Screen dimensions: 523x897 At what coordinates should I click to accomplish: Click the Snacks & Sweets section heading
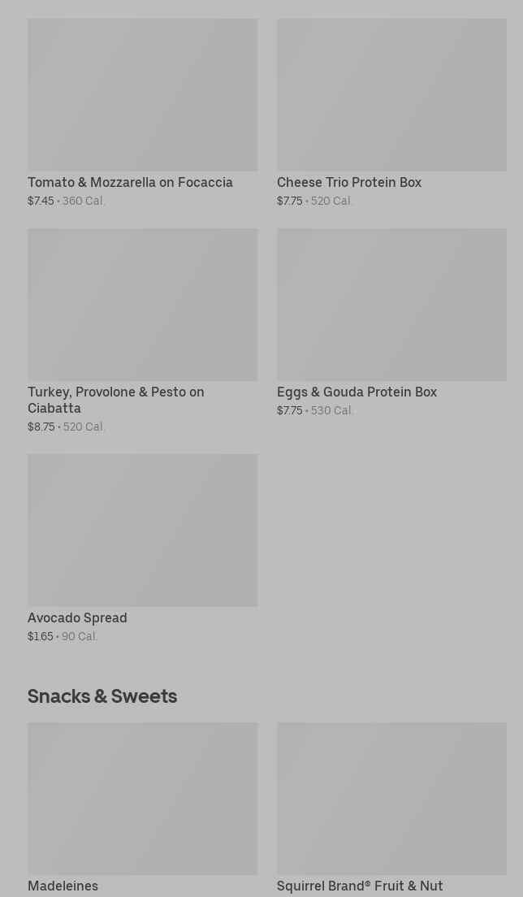102,696
